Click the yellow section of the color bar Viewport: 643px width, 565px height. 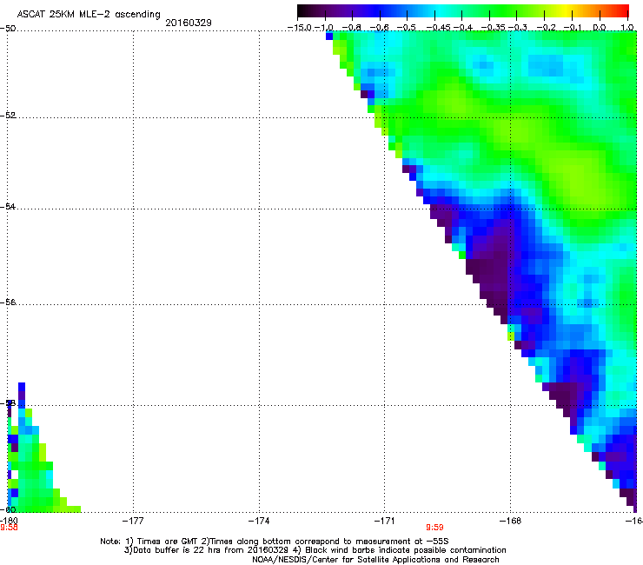[x=567, y=11]
